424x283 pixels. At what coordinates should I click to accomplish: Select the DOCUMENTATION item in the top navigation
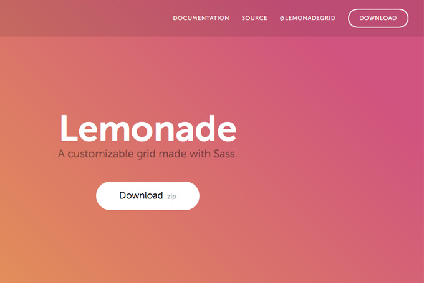201,18
